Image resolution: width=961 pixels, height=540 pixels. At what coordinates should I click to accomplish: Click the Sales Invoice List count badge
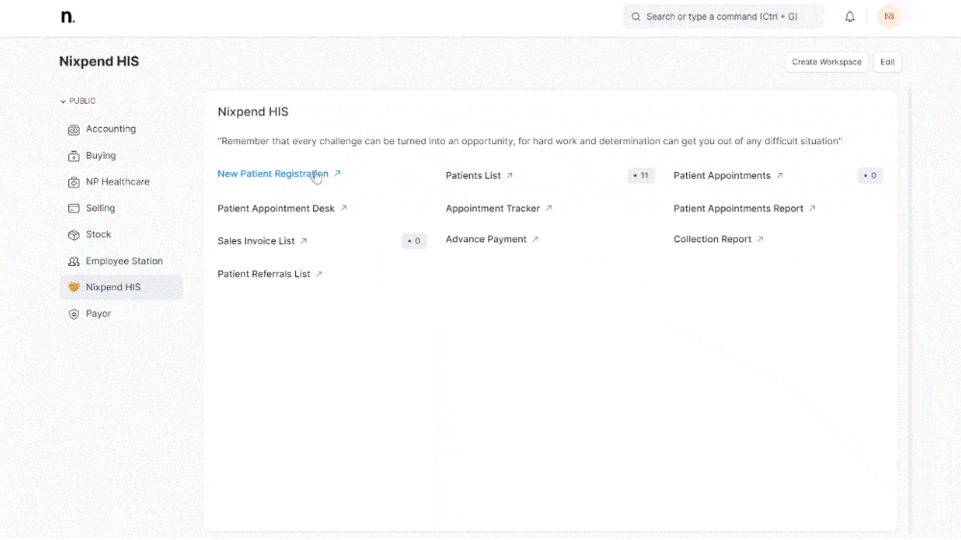(414, 241)
